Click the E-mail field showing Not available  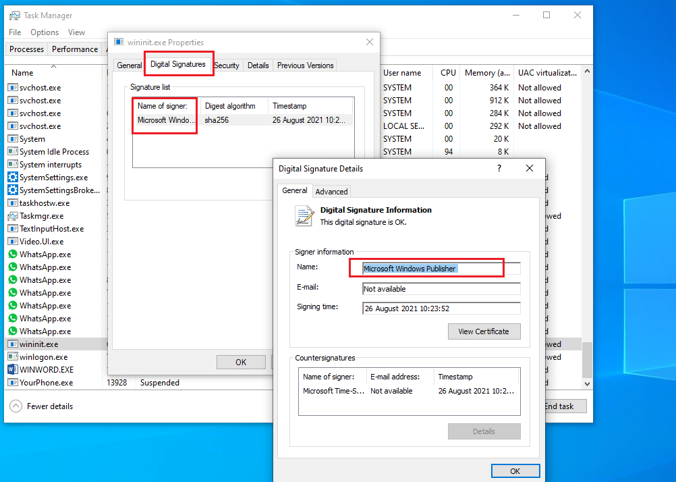(441, 289)
